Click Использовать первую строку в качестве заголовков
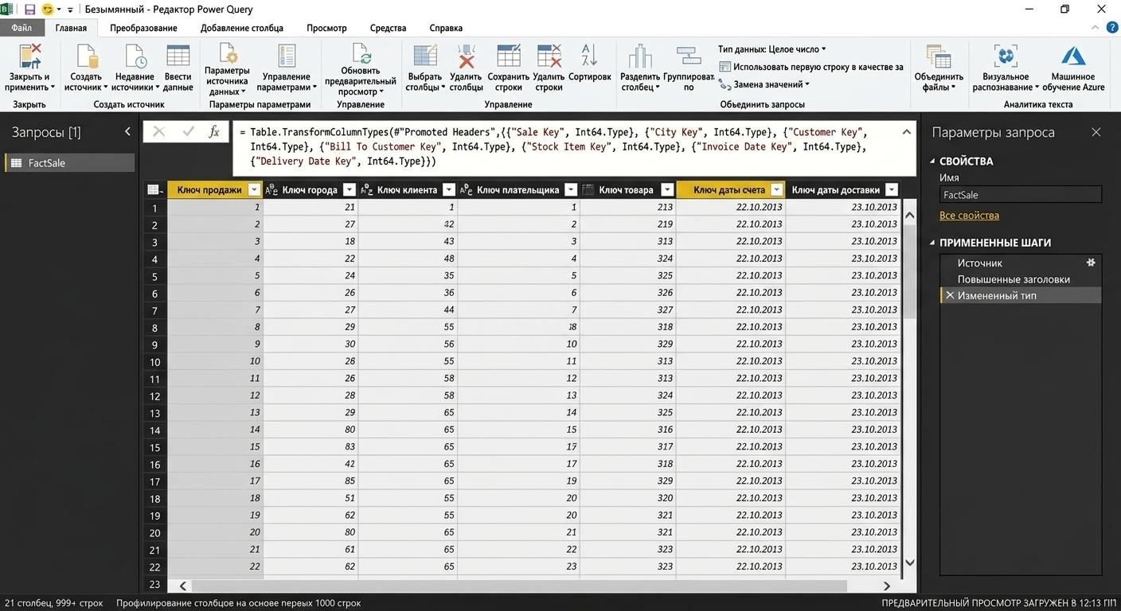This screenshot has width=1121, height=611. pyautogui.click(x=810, y=67)
